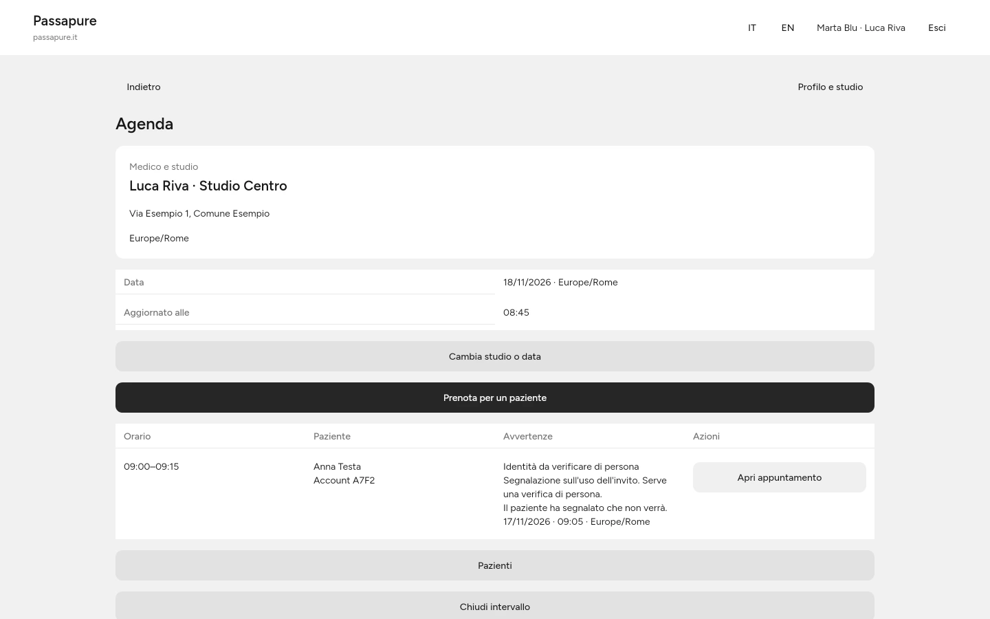Screen dimensions: 990x619
Task: Click the warning 'Identità da verificare di persona'
Action: (x=571, y=466)
